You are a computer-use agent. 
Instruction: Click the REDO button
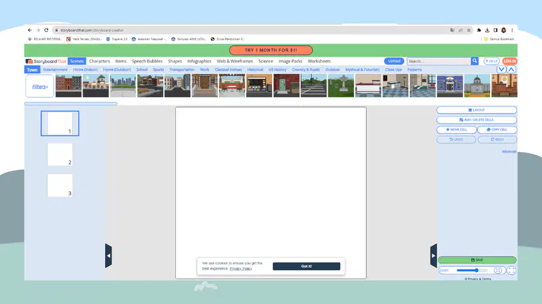(497, 139)
